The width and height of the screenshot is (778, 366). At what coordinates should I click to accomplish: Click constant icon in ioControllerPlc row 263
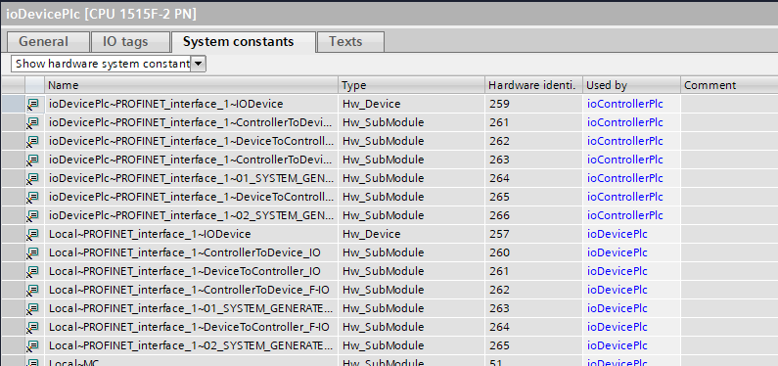point(32,160)
